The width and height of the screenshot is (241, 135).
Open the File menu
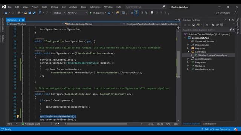pyautogui.click(x=10, y=7)
